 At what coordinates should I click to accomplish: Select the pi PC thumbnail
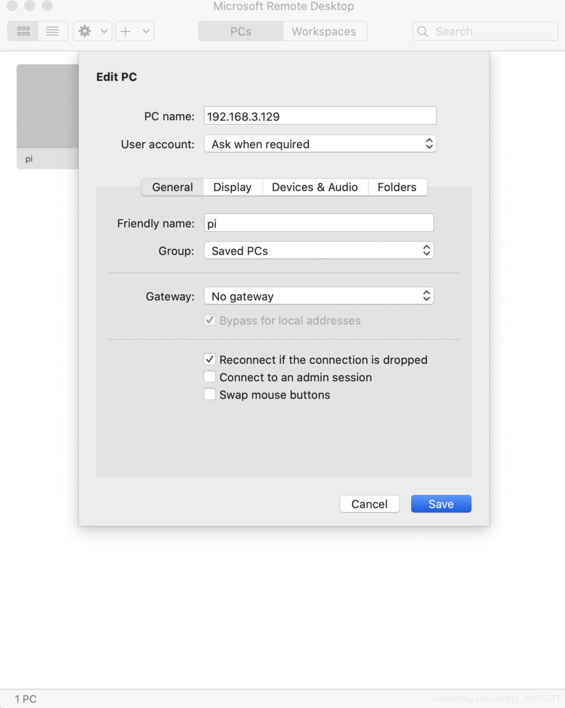click(x=48, y=116)
